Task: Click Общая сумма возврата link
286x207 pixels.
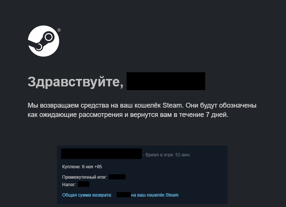Action: point(87,195)
